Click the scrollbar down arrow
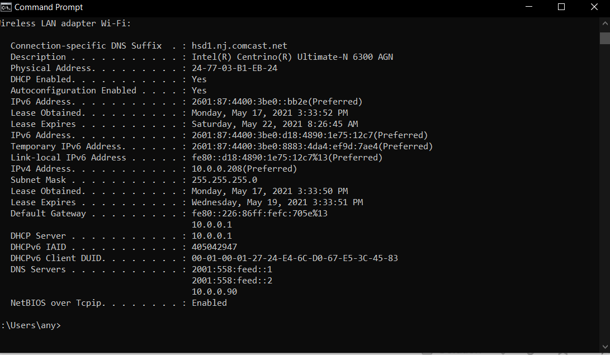The image size is (610, 355). click(x=604, y=347)
